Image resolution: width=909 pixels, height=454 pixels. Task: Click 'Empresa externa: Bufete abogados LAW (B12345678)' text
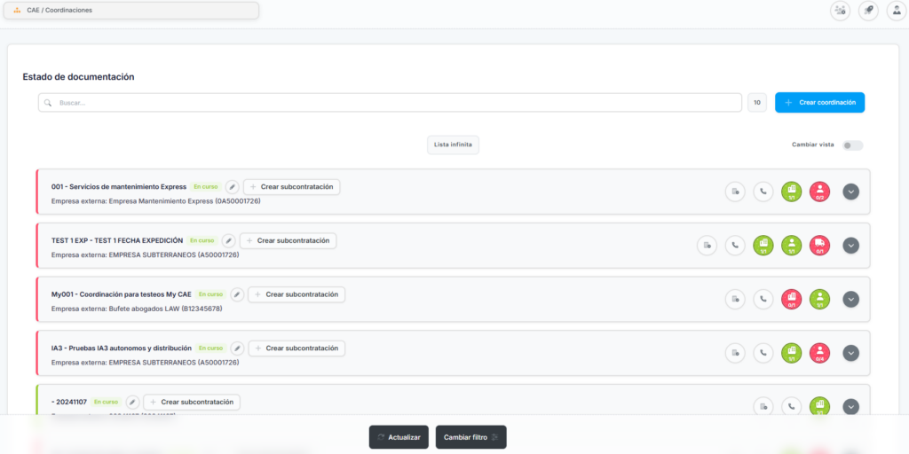[x=137, y=309]
